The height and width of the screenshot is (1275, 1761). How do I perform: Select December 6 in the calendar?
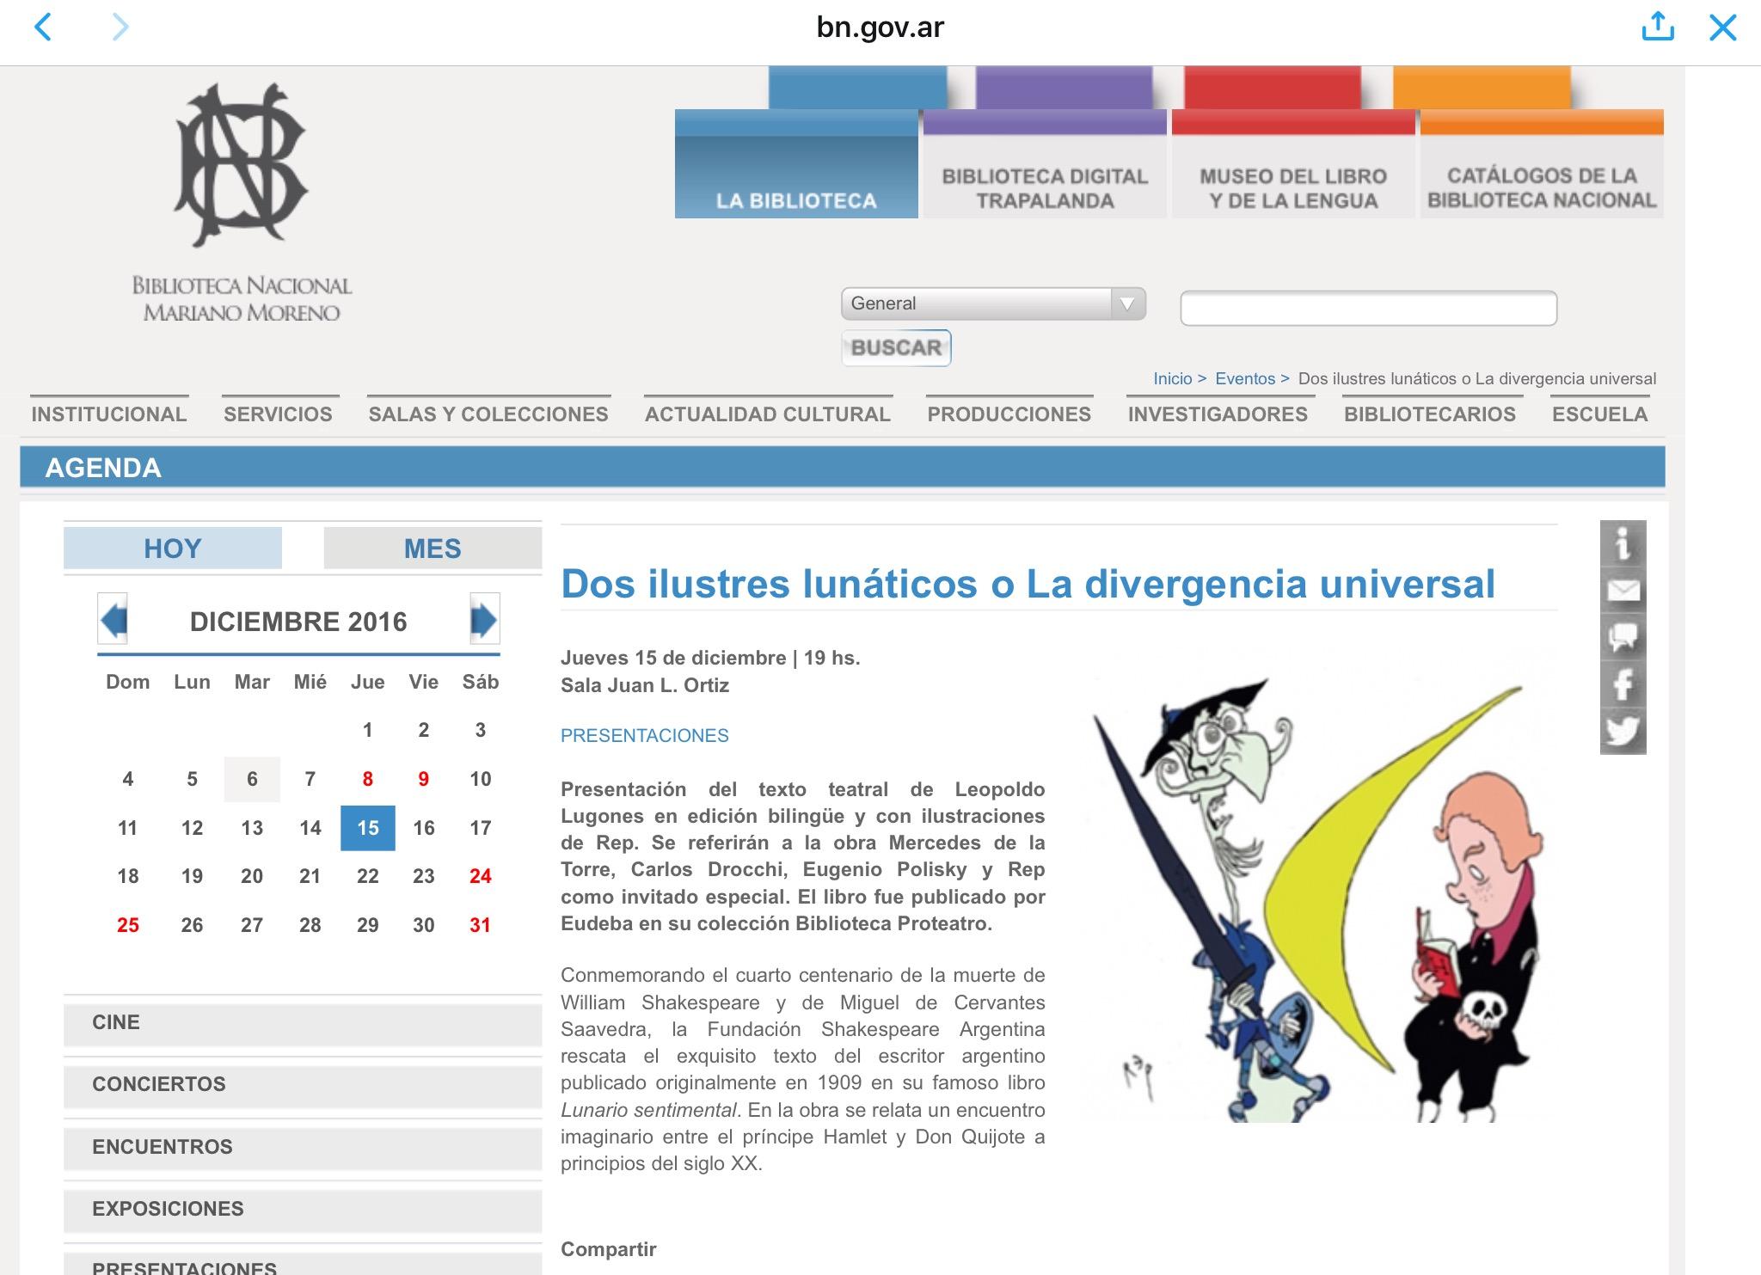[252, 779]
